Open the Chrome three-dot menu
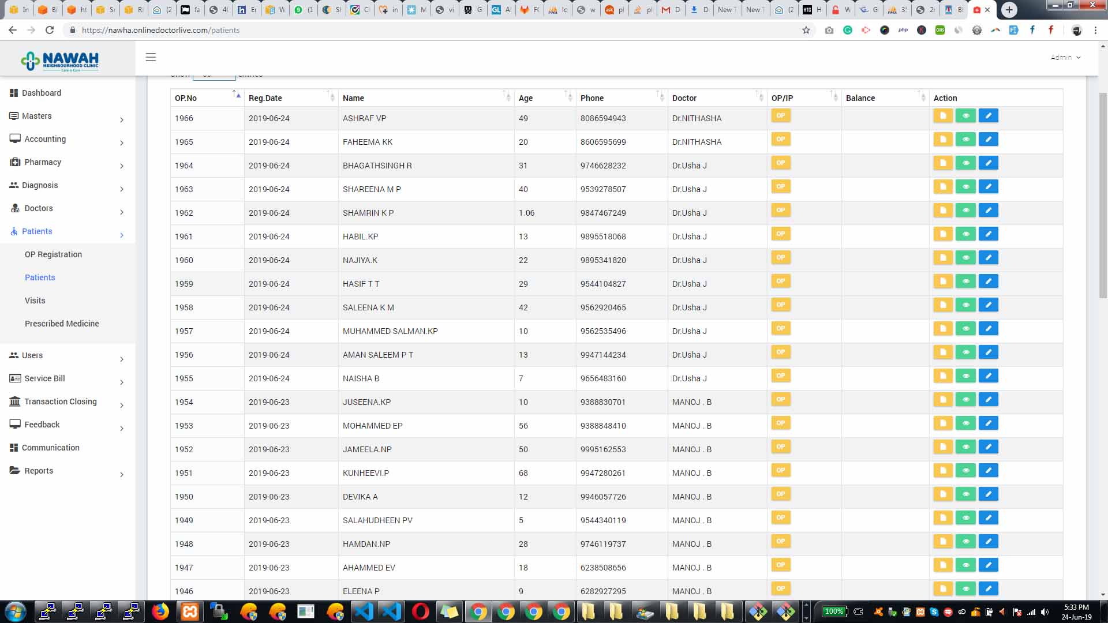 (x=1095, y=30)
